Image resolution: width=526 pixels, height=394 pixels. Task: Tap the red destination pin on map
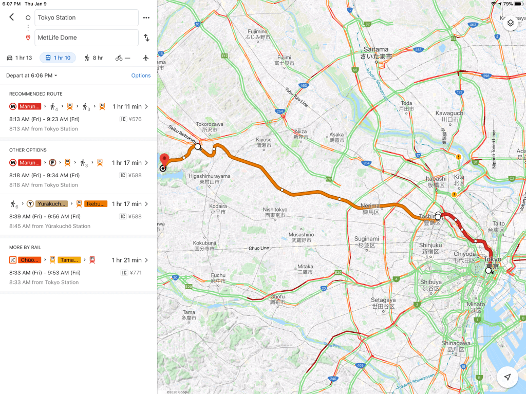(164, 159)
